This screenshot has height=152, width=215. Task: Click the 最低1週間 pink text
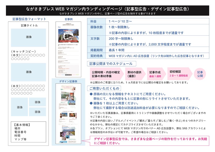155,76
